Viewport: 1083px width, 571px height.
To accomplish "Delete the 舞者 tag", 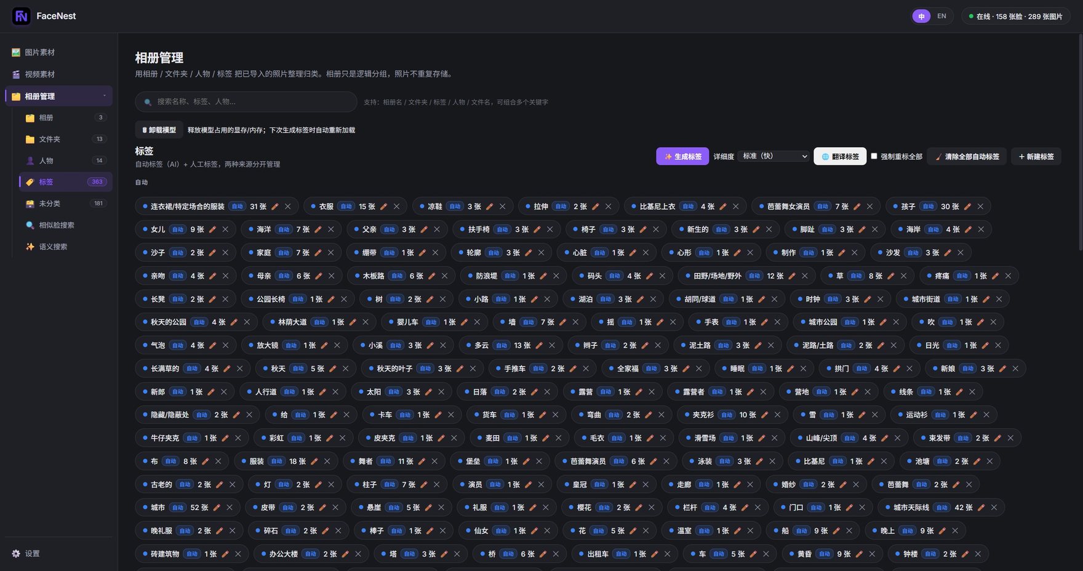I will point(434,461).
